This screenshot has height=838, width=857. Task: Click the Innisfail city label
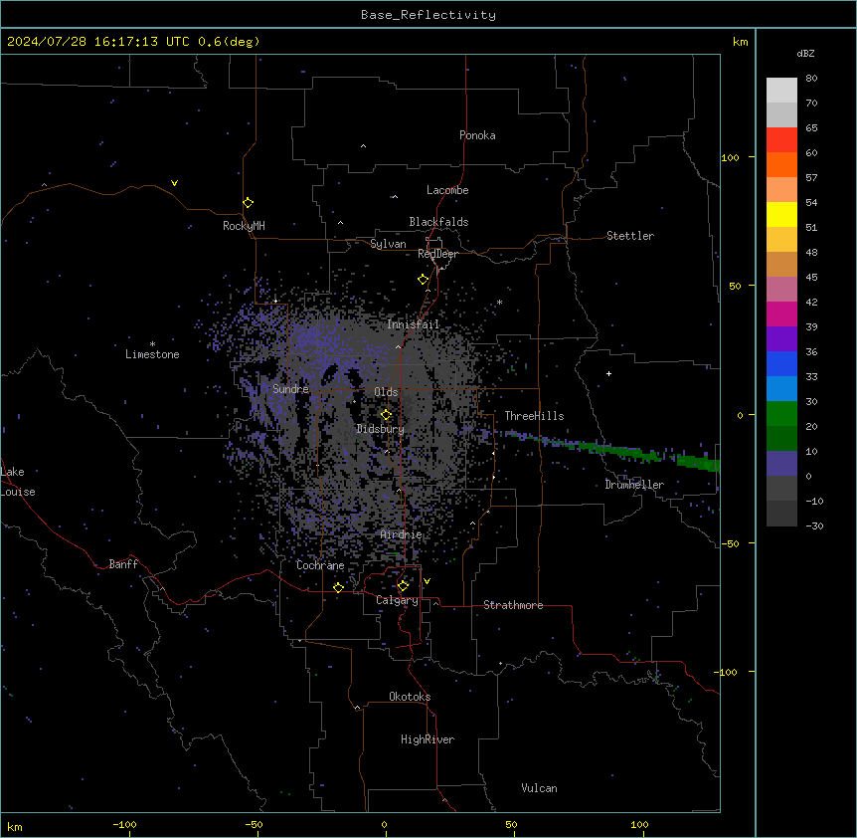(414, 324)
